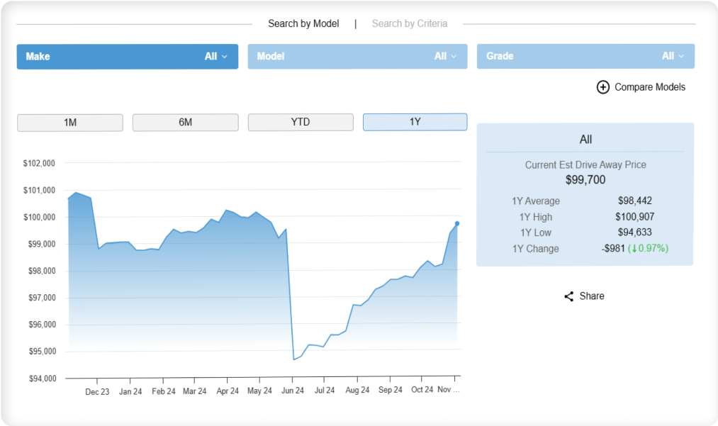The image size is (718, 426).
Task: Select Search by Model tab
Action: click(303, 23)
